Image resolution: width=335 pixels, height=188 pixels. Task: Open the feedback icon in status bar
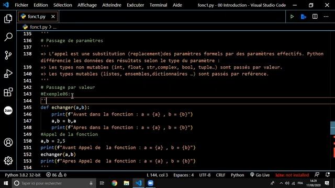click(317, 175)
